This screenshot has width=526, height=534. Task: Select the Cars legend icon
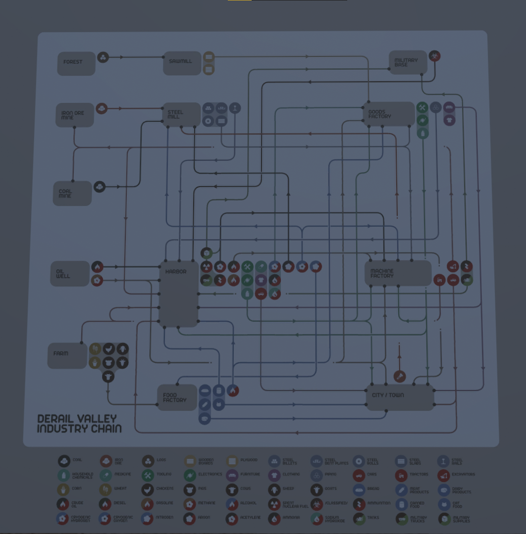[x=359, y=476]
